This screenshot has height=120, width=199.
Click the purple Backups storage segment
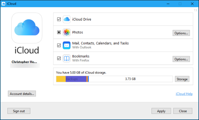[x=76, y=79]
